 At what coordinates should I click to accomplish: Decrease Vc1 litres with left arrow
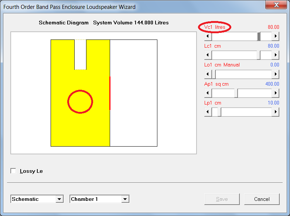[x=208, y=36]
